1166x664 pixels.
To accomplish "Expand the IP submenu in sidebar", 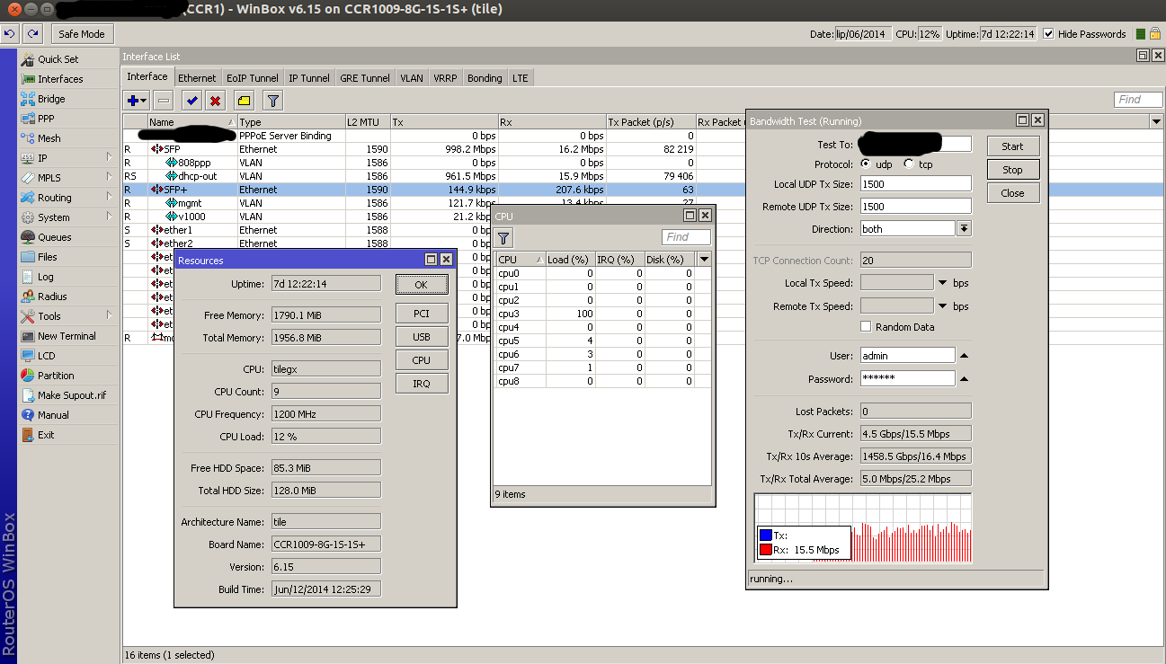I will point(109,158).
